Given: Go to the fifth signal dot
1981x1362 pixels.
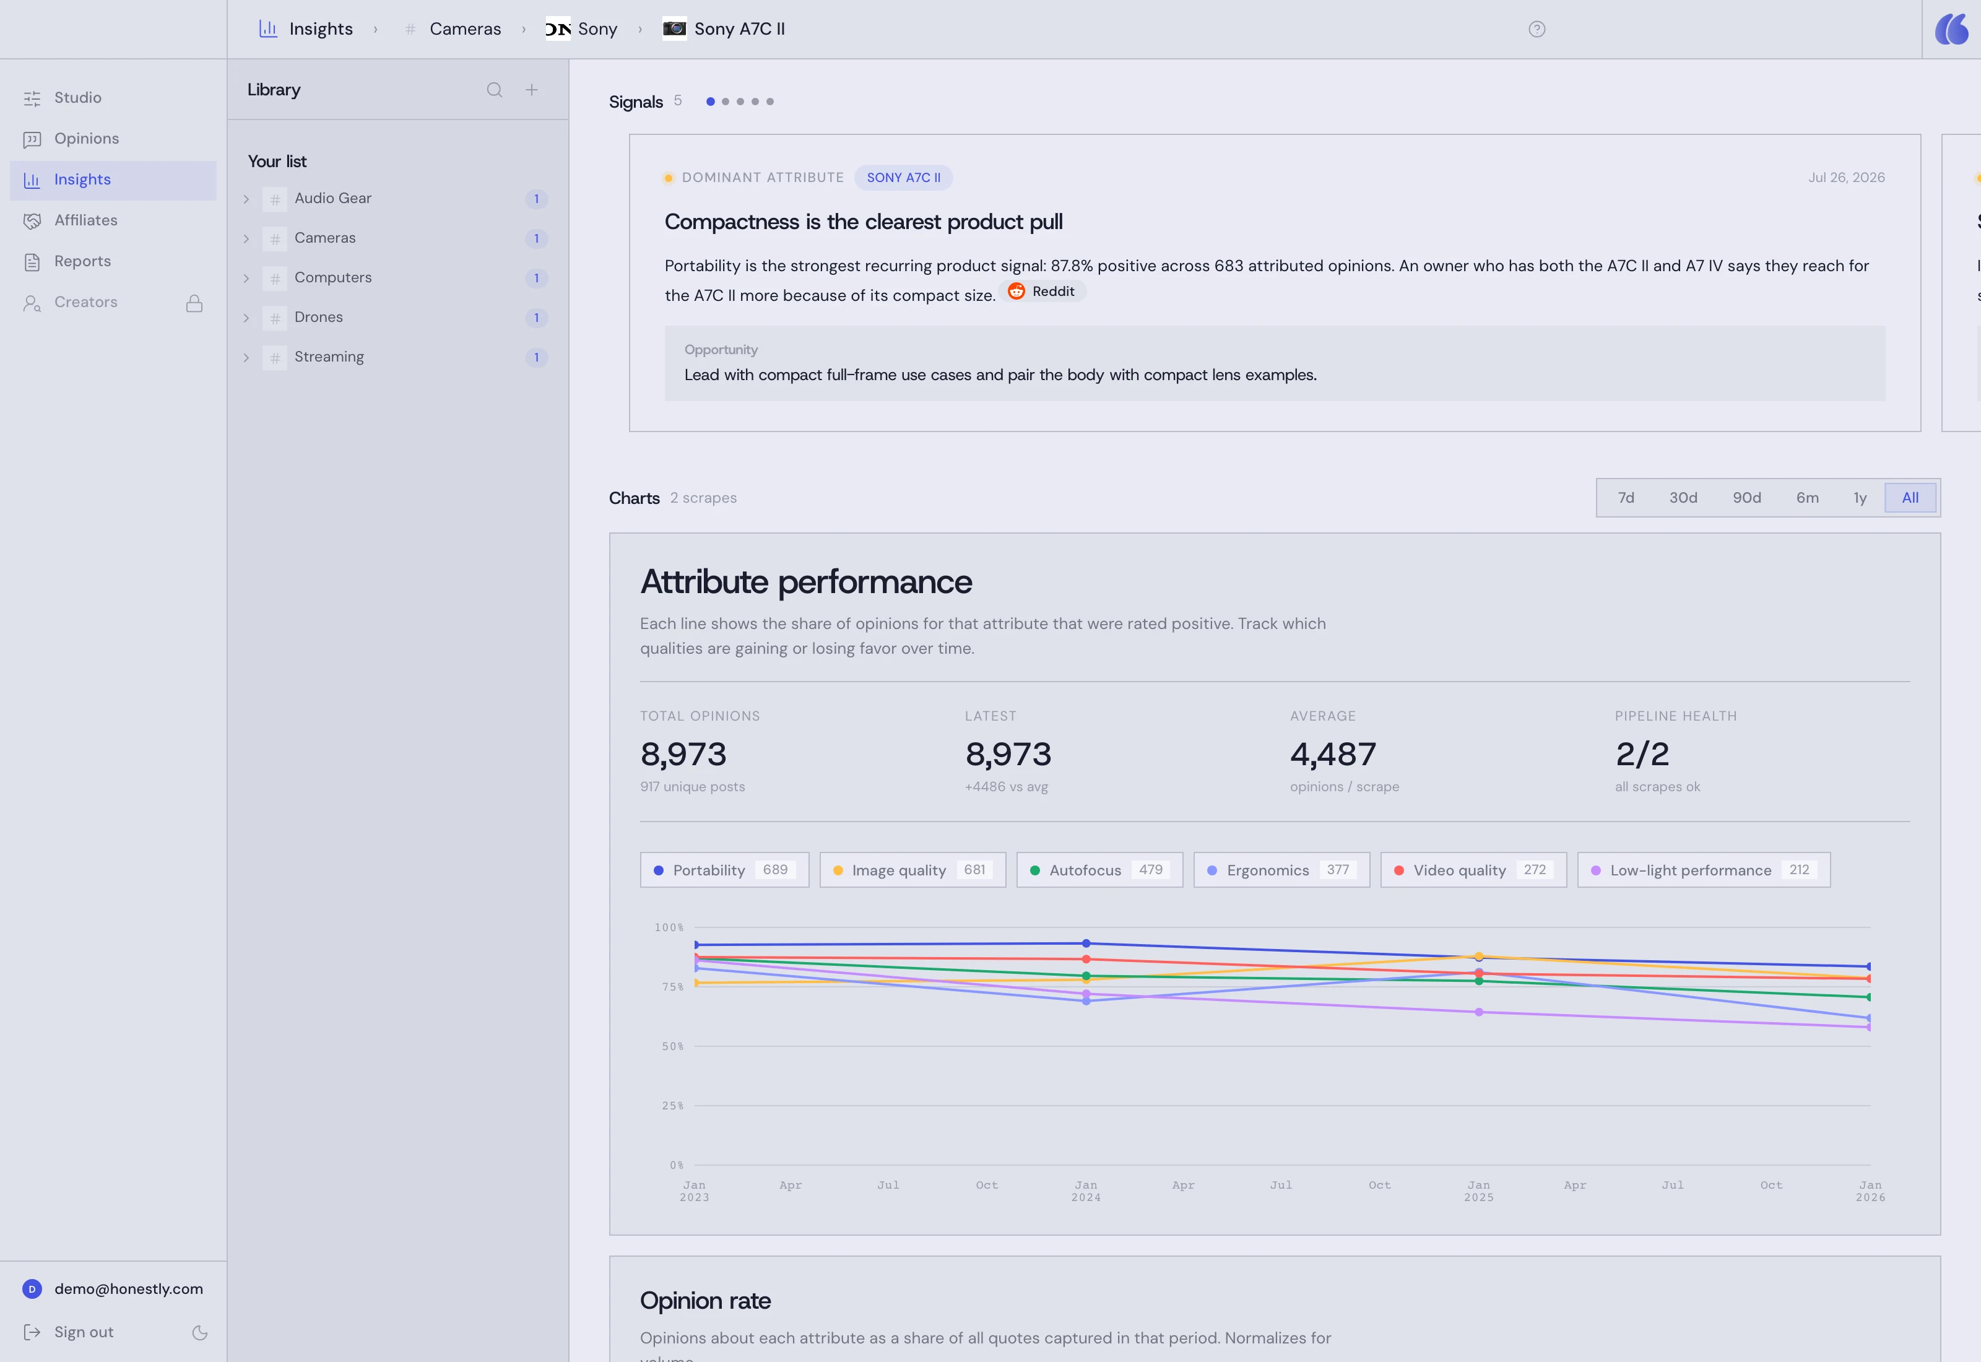Looking at the screenshot, I should (x=769, y=102).
